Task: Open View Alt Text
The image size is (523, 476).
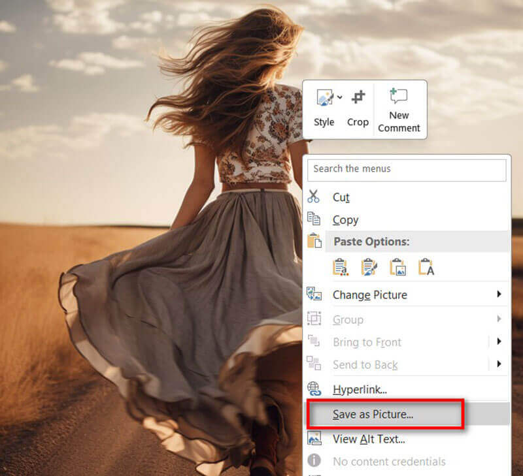Action: (368, 439)
